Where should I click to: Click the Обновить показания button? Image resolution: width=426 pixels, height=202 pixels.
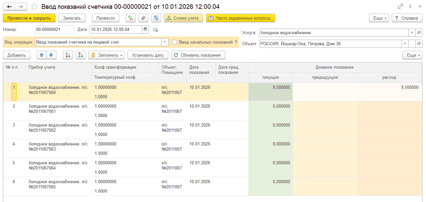(x=198, y=55)
